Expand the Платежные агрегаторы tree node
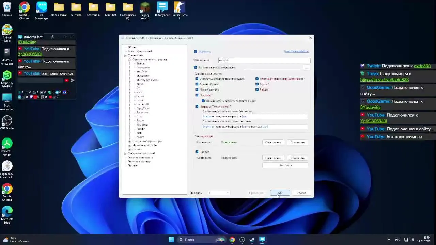The height and width of the screenshot is (245, 436). tap(129, 141)
